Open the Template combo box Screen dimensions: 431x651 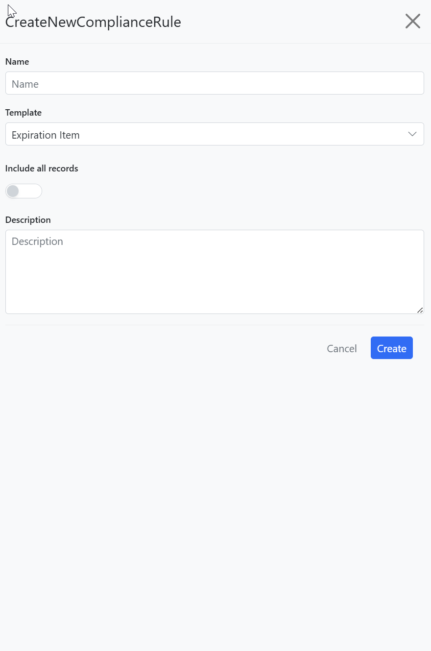pos(215,134)
